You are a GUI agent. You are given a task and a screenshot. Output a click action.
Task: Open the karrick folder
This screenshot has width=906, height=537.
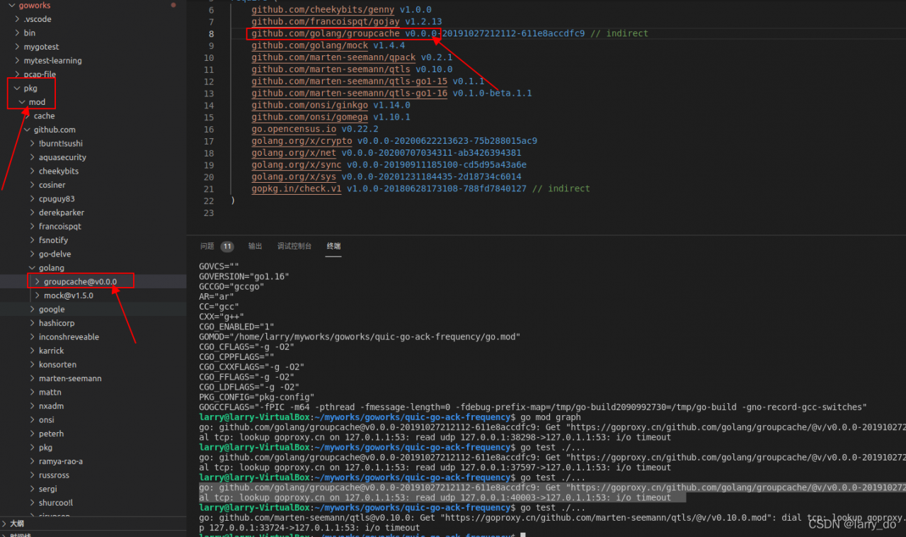(52, 351)
